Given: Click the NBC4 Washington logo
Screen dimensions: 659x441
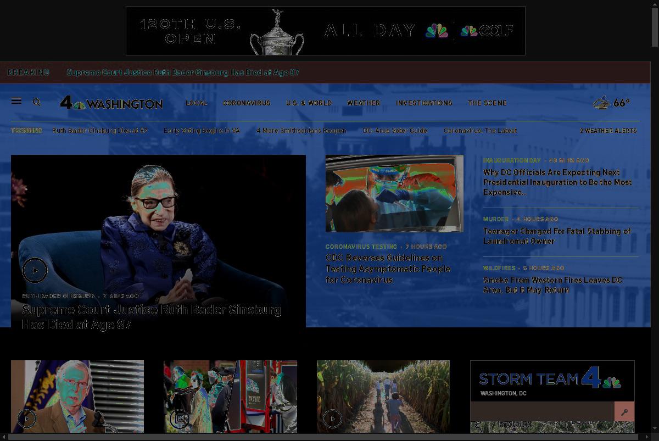Looking at the screenshot, I should point(111,103).
